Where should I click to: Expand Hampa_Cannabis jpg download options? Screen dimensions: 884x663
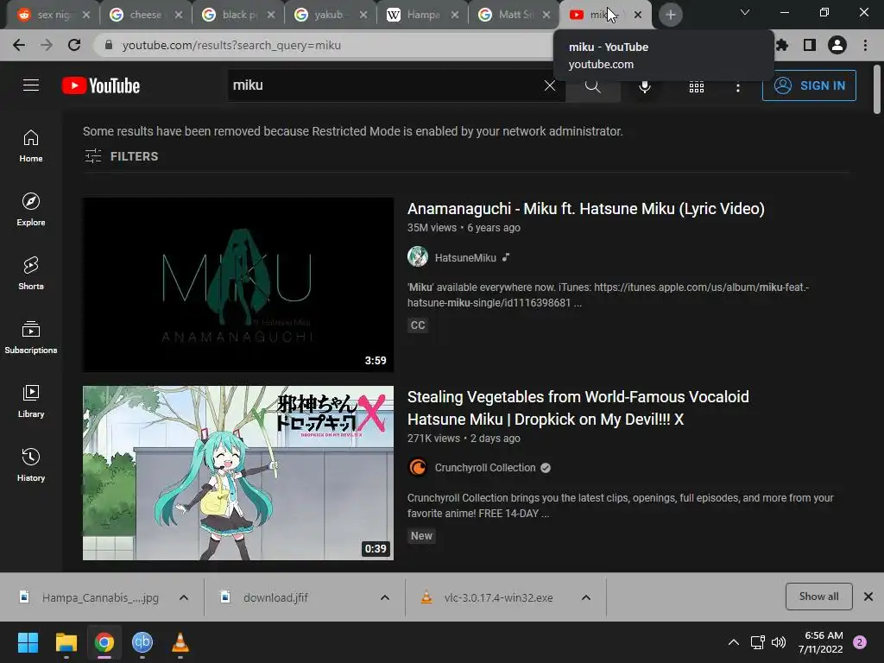pos(184,597)
